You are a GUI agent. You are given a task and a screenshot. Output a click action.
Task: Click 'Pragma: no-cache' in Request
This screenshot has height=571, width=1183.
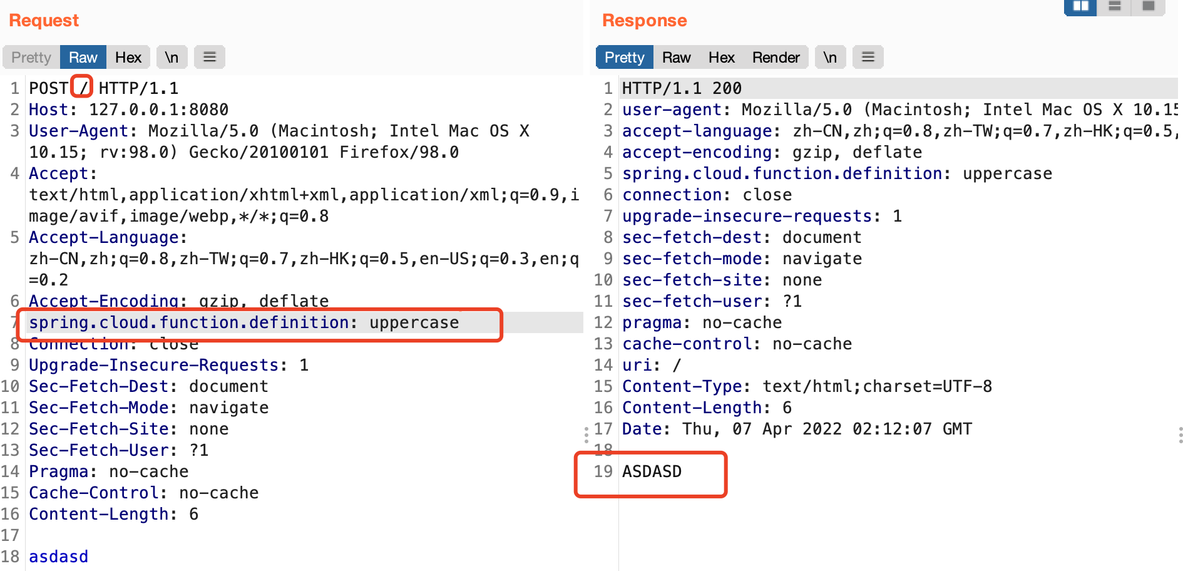109,471
